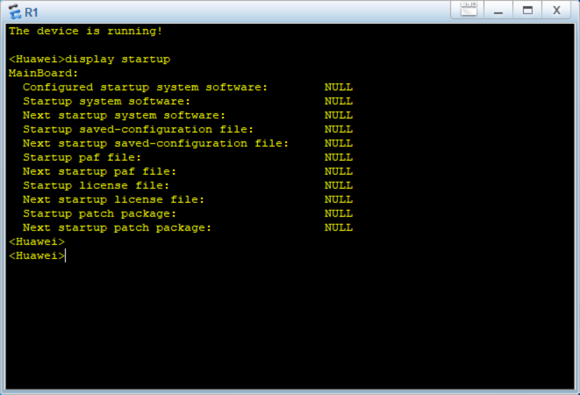
Task: Click the R1 router icon in title bar
Action: [x=14, y=11]
